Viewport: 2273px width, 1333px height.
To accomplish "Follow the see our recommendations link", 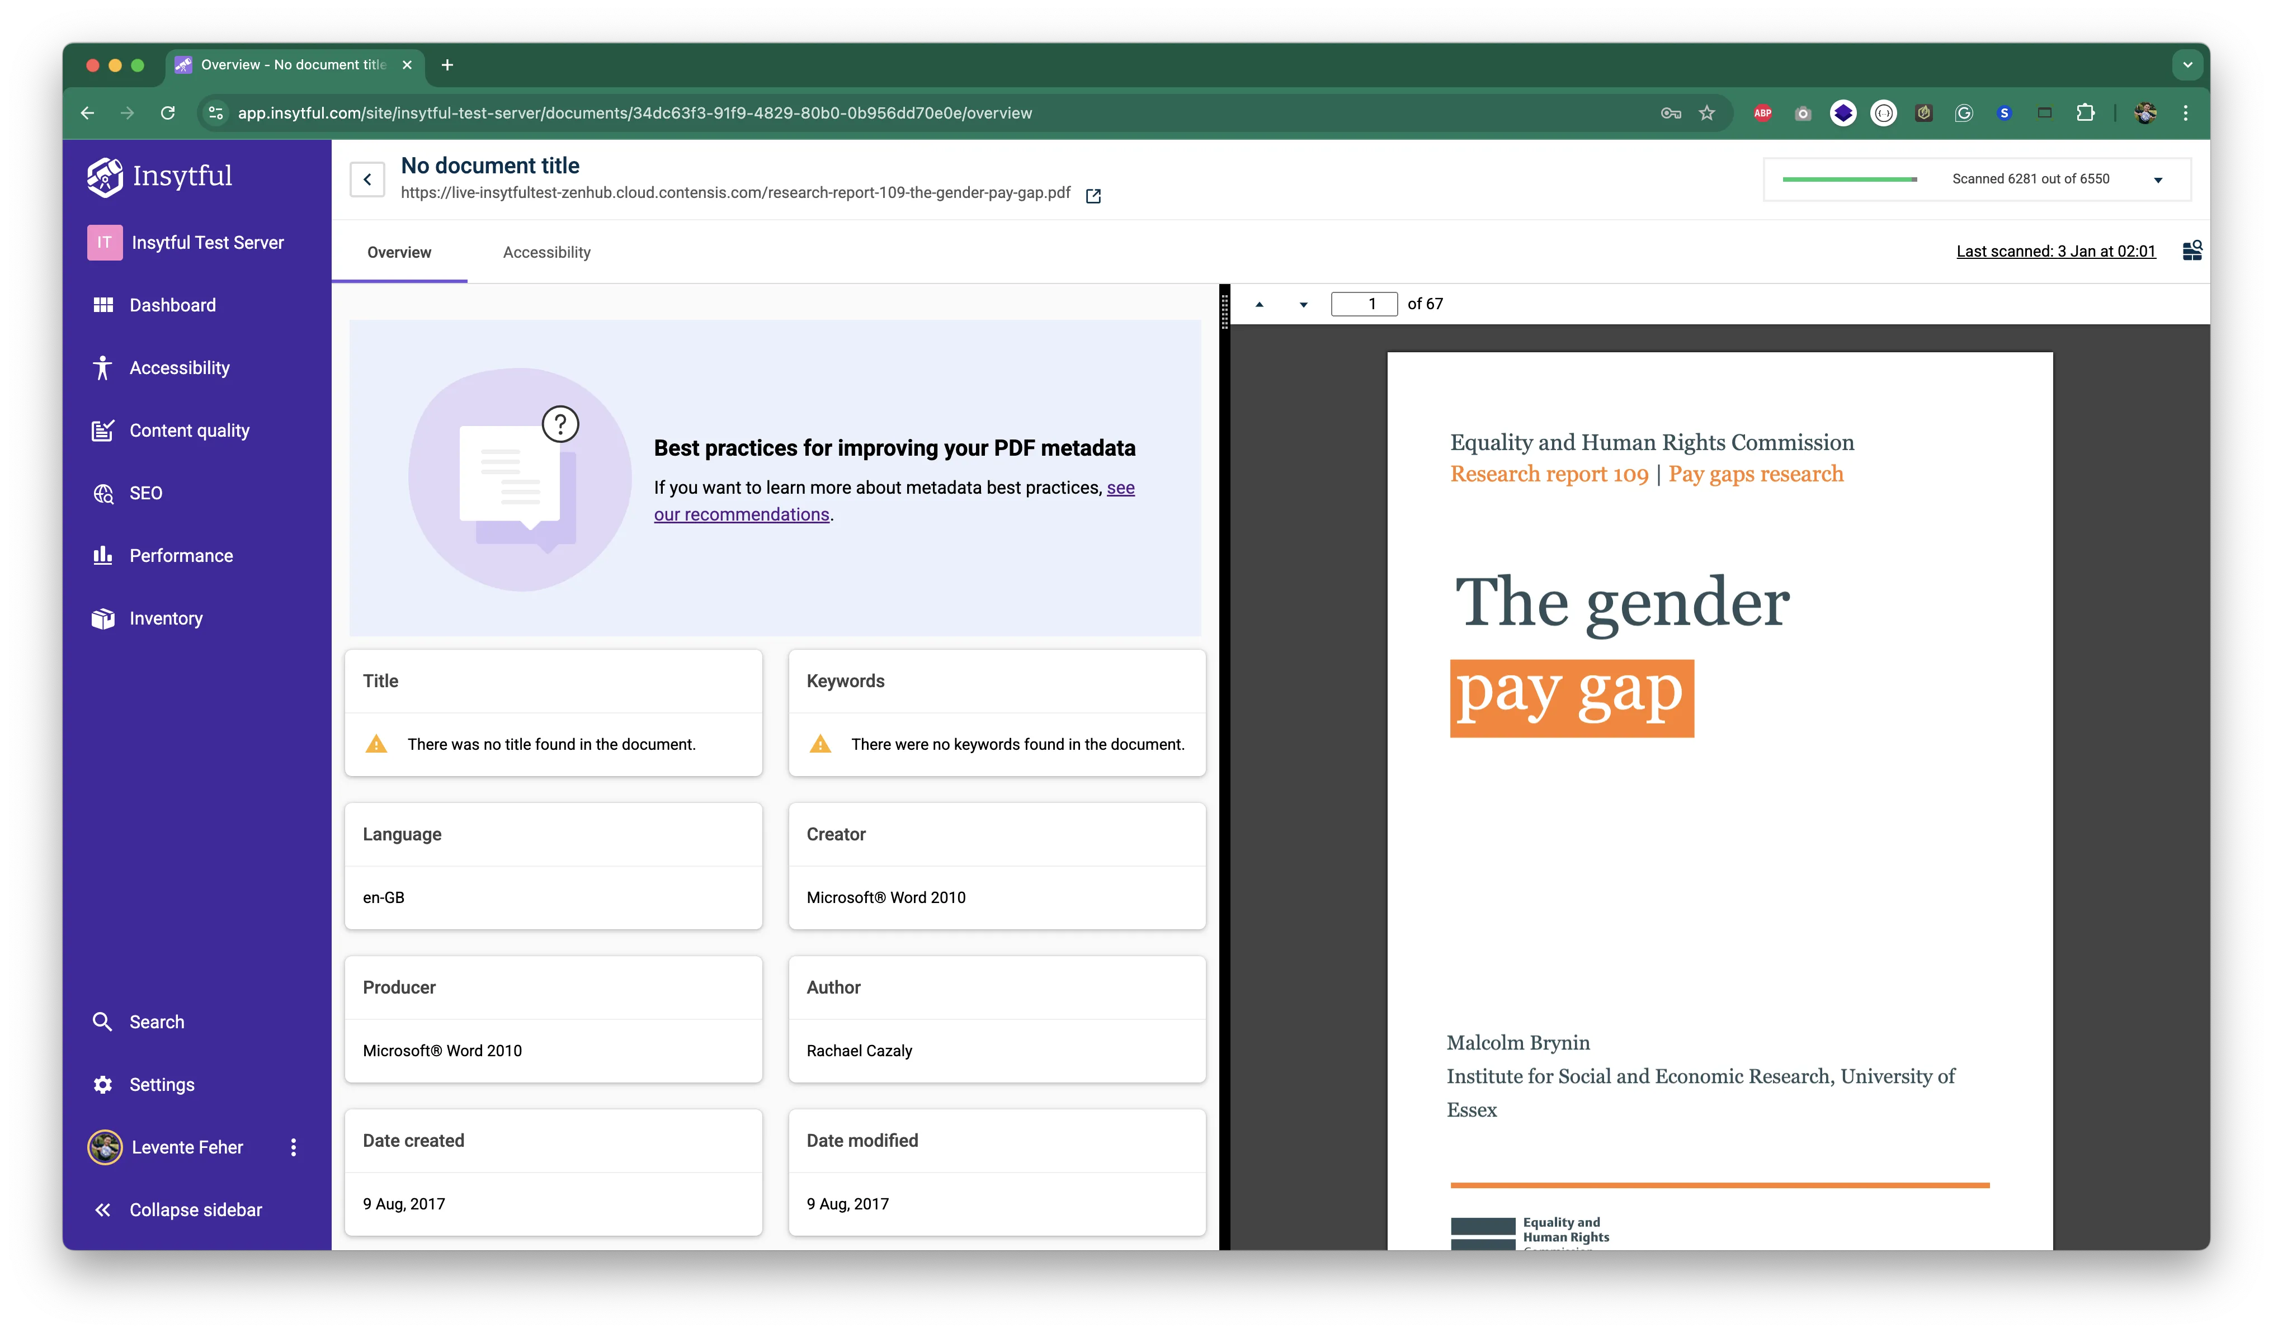I will [741, 514].
